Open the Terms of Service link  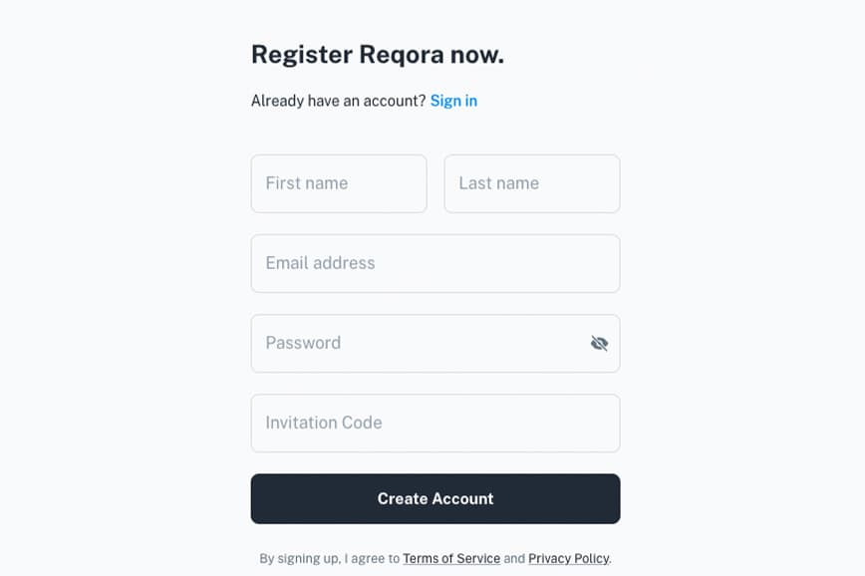451,558
